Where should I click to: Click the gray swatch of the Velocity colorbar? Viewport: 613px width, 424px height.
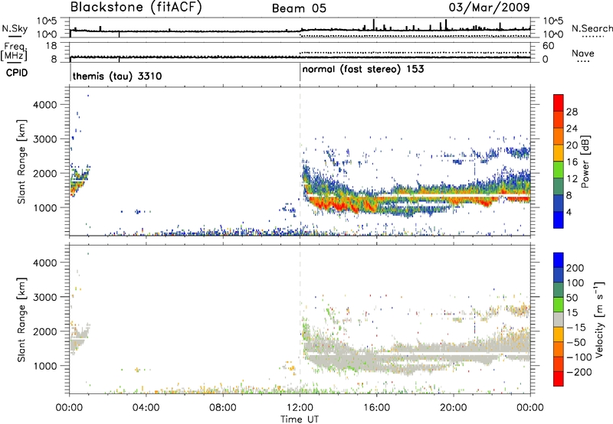point(559,319)
